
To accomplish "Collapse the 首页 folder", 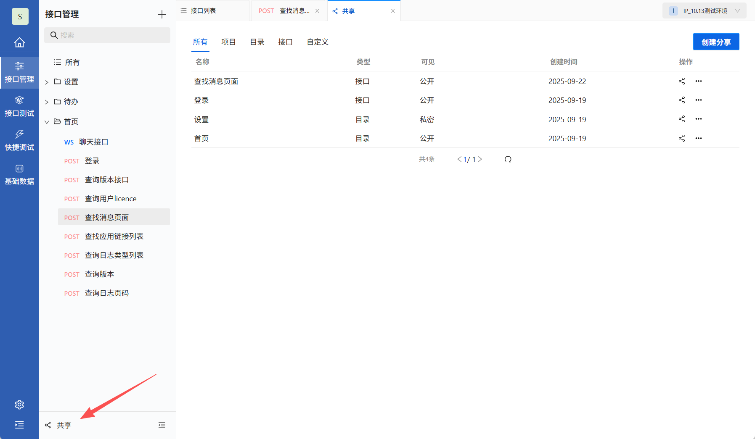I will coord(47,122).
